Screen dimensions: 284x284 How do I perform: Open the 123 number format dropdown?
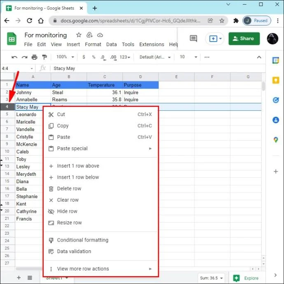coord(125,57)
